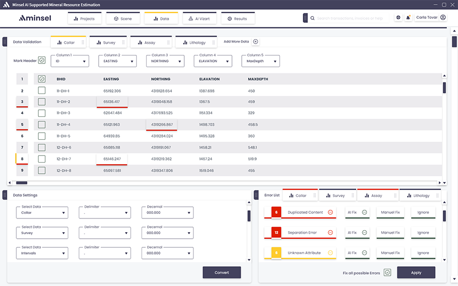This screenshot has width=458, height=286.
Task: Click the minus icon on Separation Error
Action: coord(330,233)
